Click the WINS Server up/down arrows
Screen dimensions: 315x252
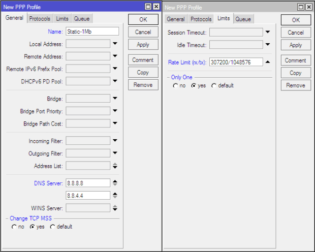click(x=115, y=208)
